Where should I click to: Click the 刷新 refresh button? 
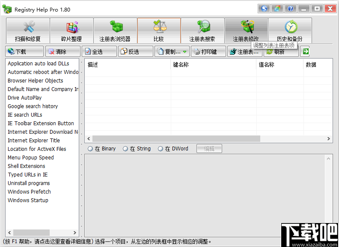(x=281, y=51)
